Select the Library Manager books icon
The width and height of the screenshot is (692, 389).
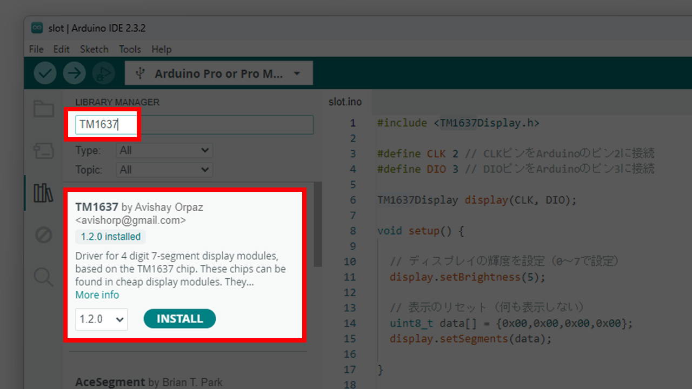44,193
